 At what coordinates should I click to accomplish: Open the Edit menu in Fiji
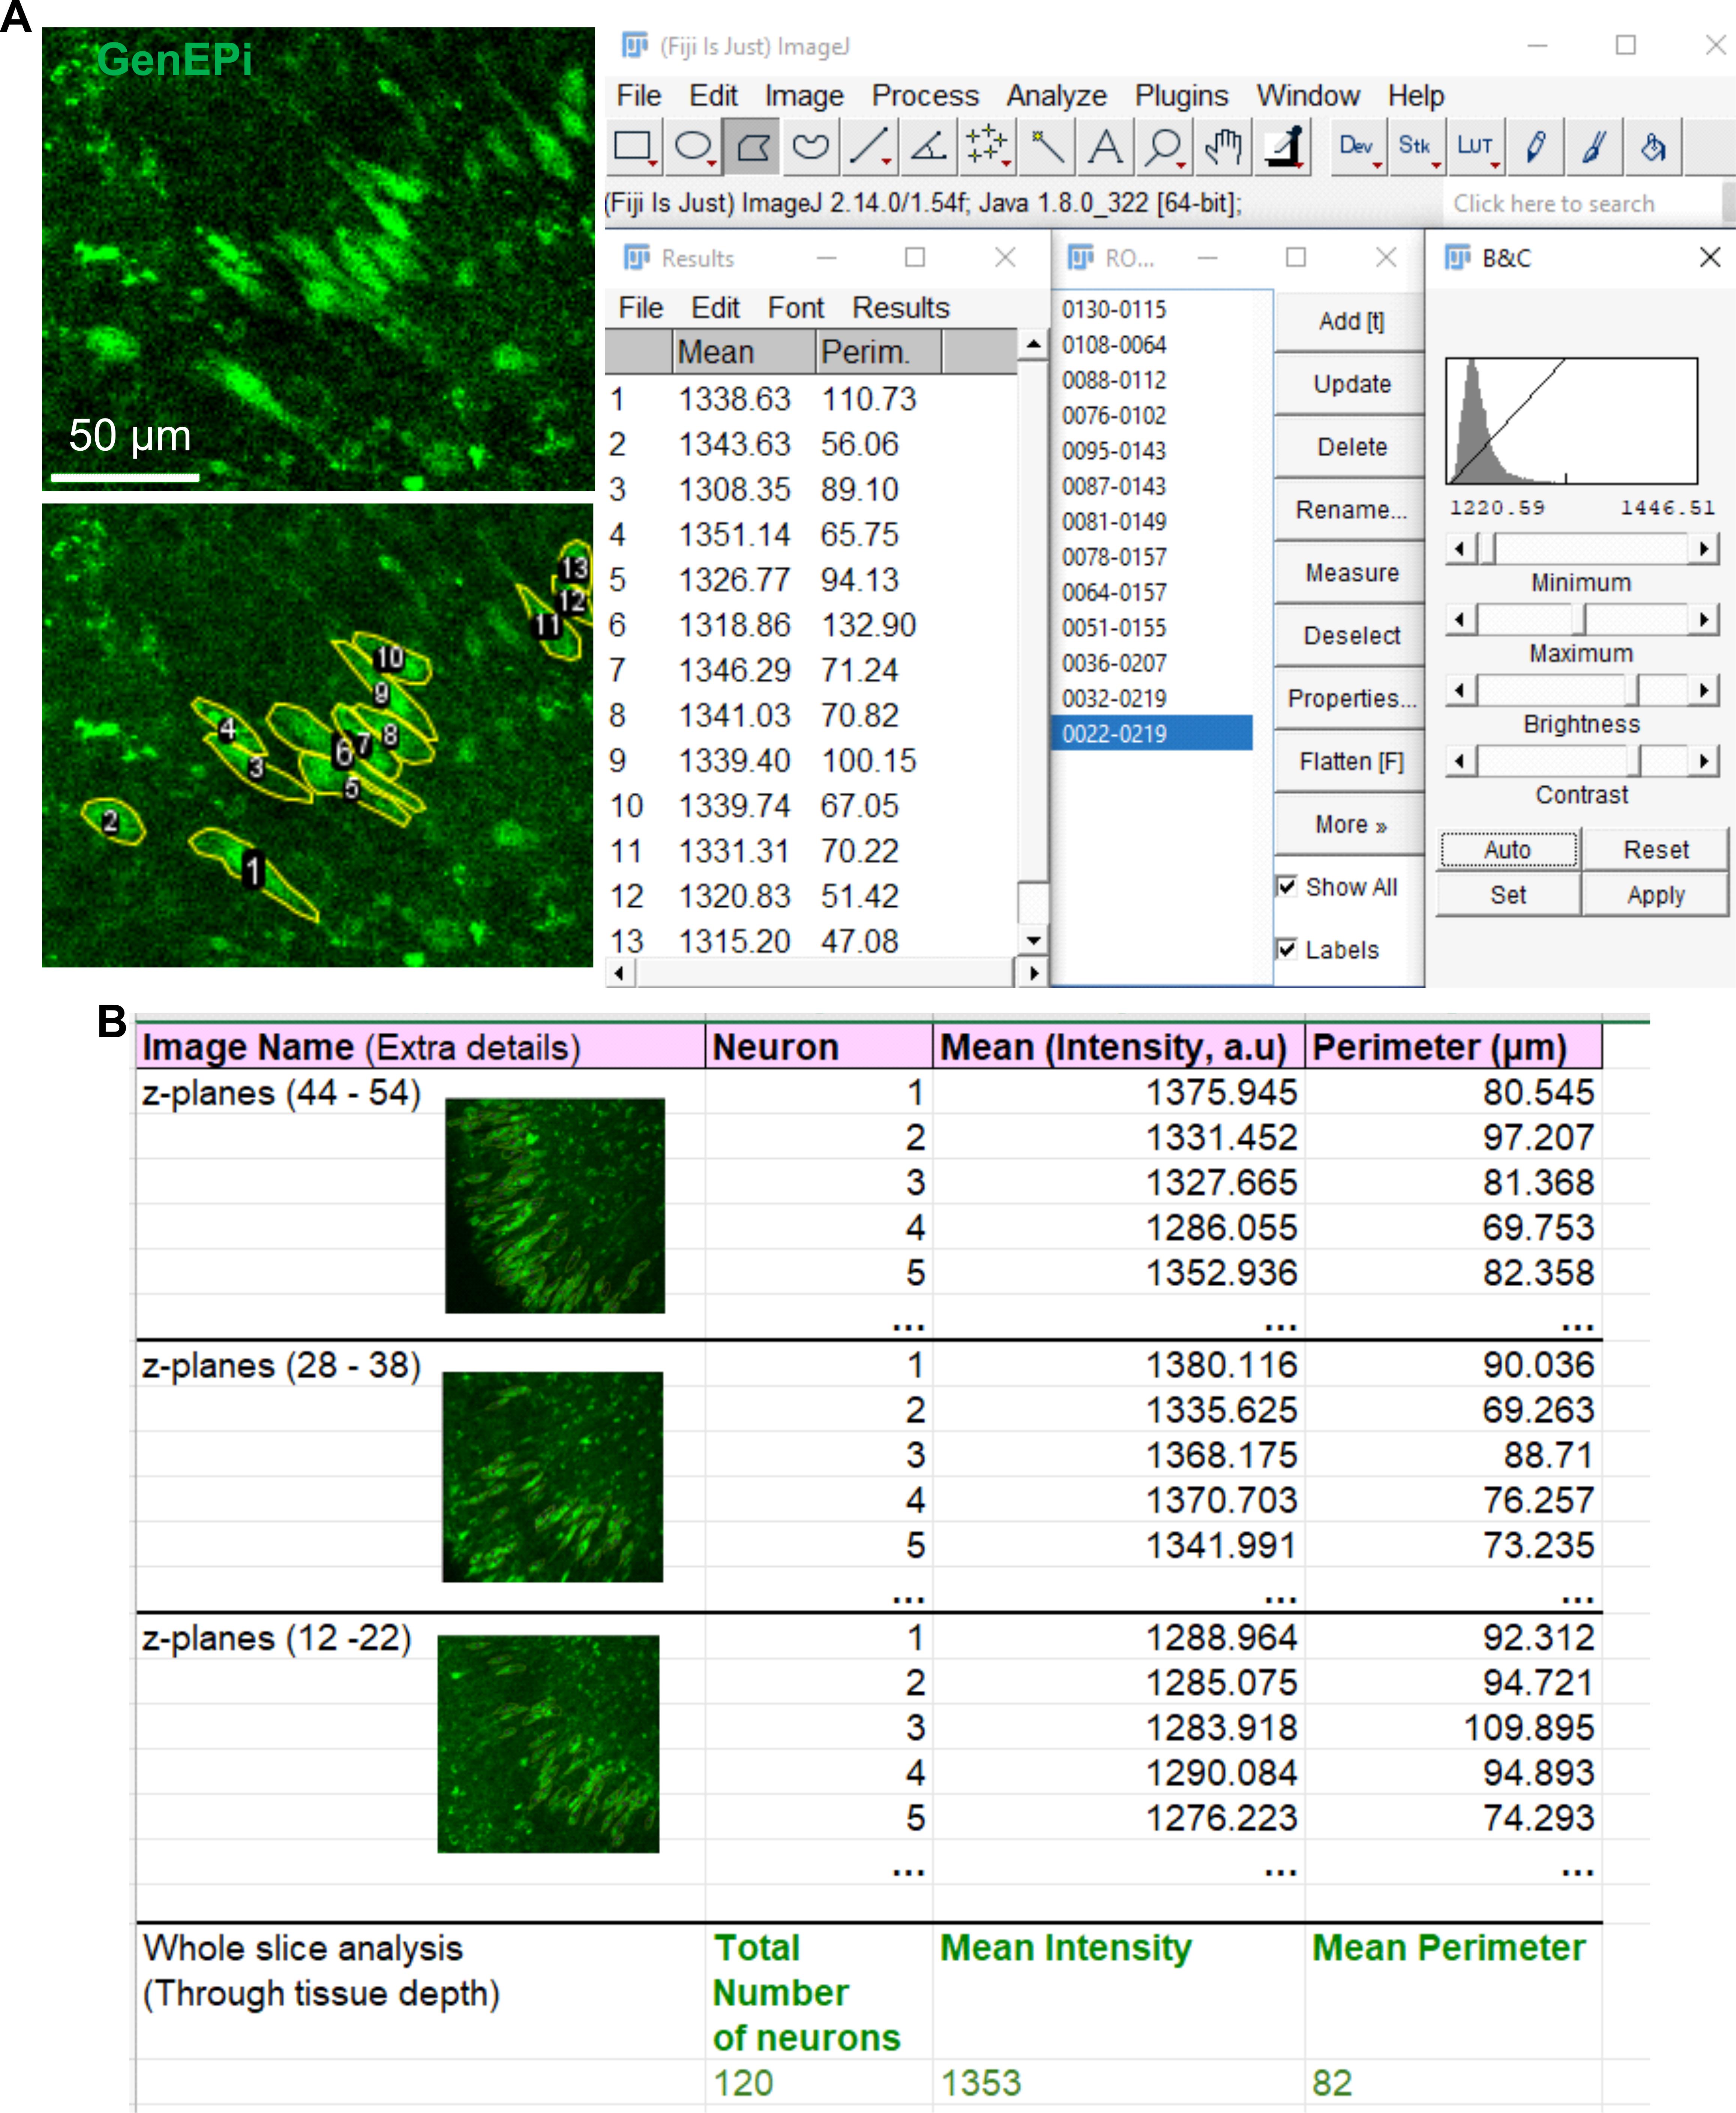click(x=713, y=96)
